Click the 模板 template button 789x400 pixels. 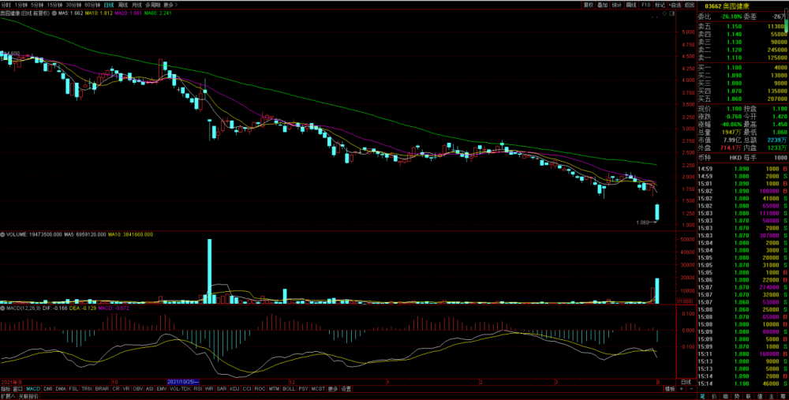(x=670, y=389)
